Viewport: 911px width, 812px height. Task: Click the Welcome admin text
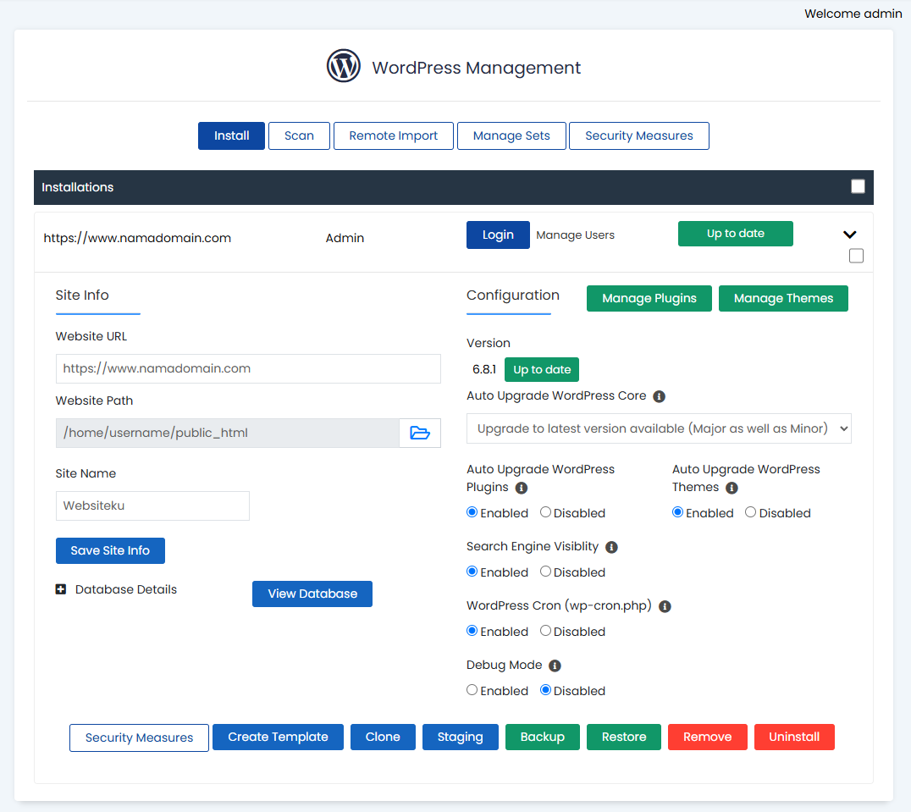coord(853,14)
